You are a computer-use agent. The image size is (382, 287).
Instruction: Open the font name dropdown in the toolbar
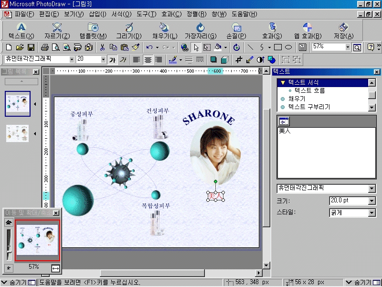pos(72,59)
